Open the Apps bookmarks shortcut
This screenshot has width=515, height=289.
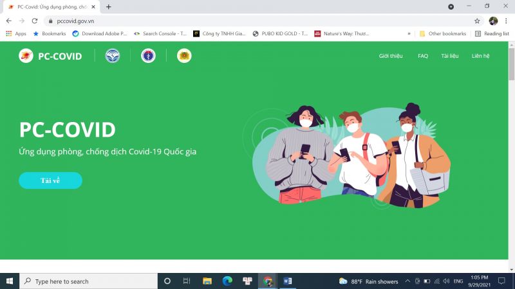(x=15, y=33)
